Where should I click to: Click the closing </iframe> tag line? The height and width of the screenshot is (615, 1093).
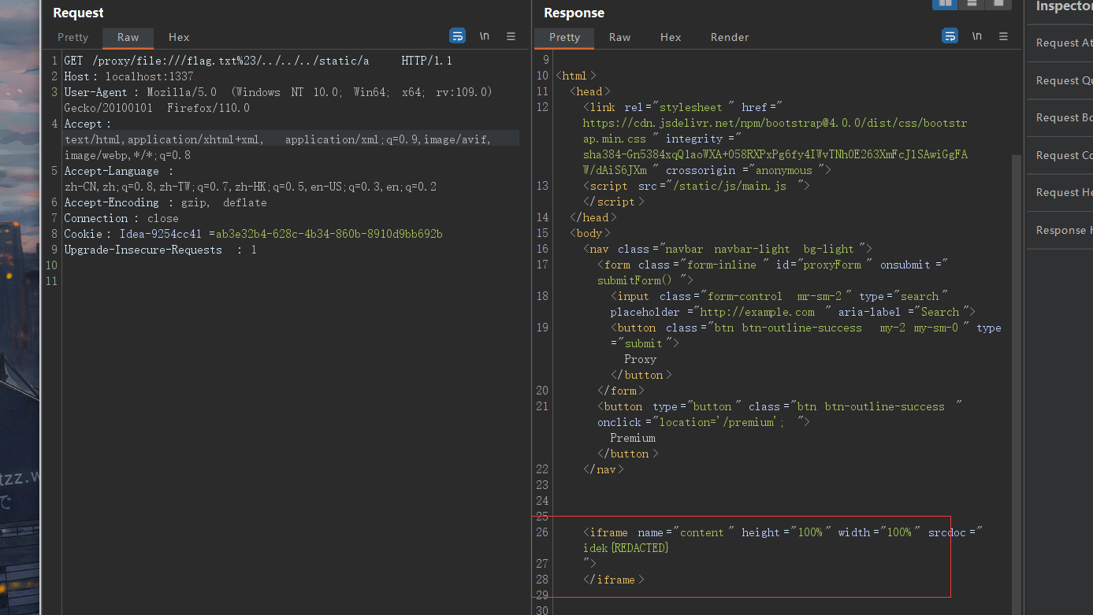coord(614,580)
